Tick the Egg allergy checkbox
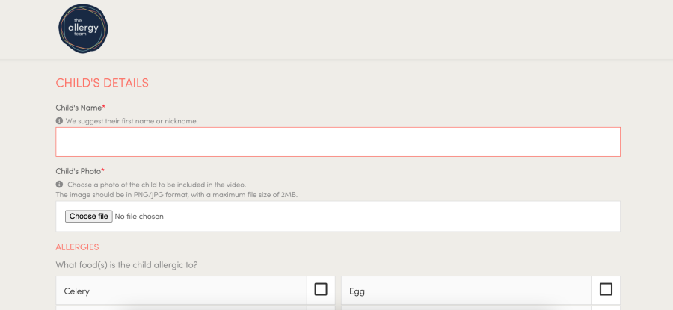 coord(606,289)
